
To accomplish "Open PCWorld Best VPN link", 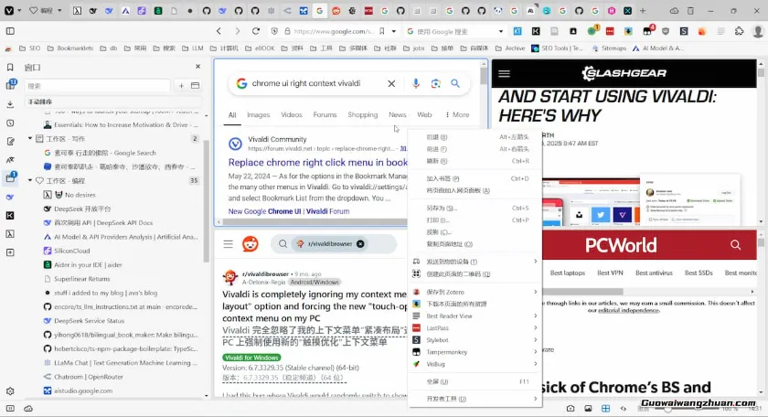I will (610, 273).
